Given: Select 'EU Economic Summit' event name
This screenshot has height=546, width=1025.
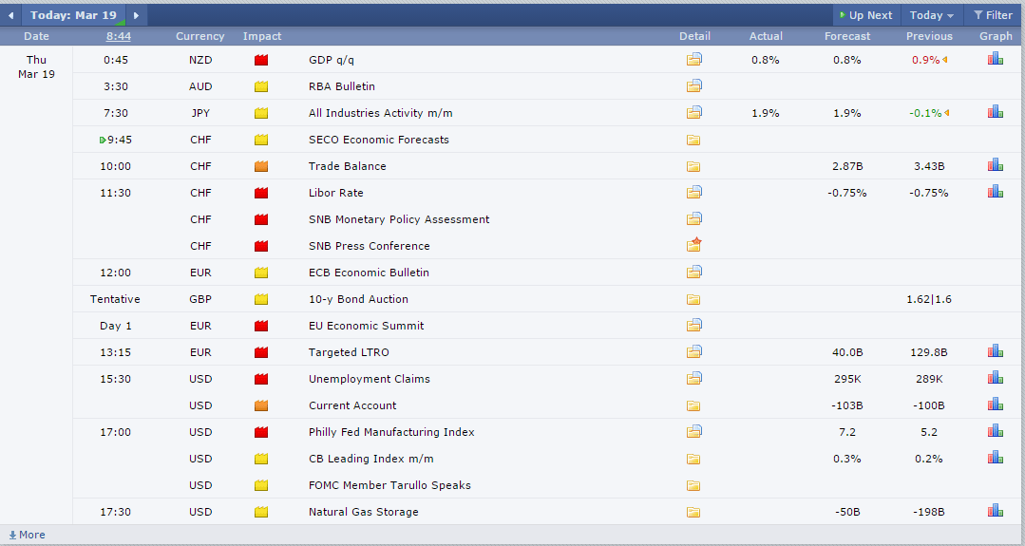Looking at the screenshot, I should coord(366,326).
